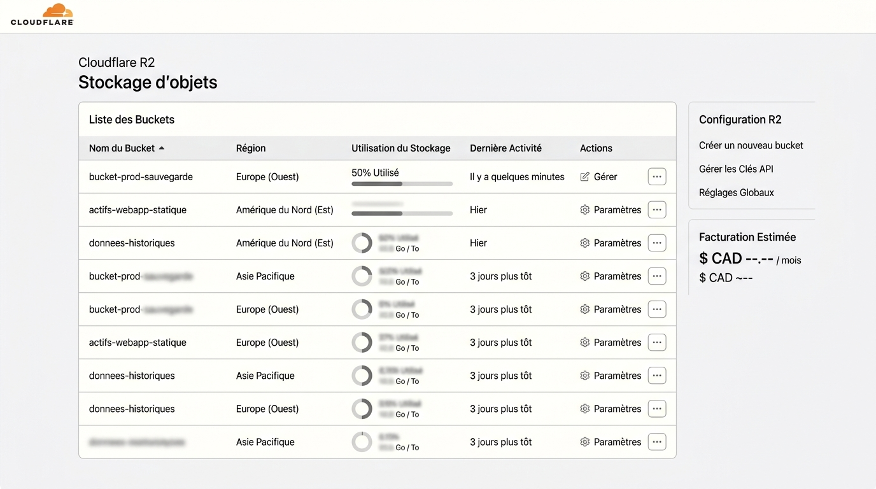Click gear icon for donnees-historiques Europe (Ouest) row
876x489 pixels.
[585, 408]
